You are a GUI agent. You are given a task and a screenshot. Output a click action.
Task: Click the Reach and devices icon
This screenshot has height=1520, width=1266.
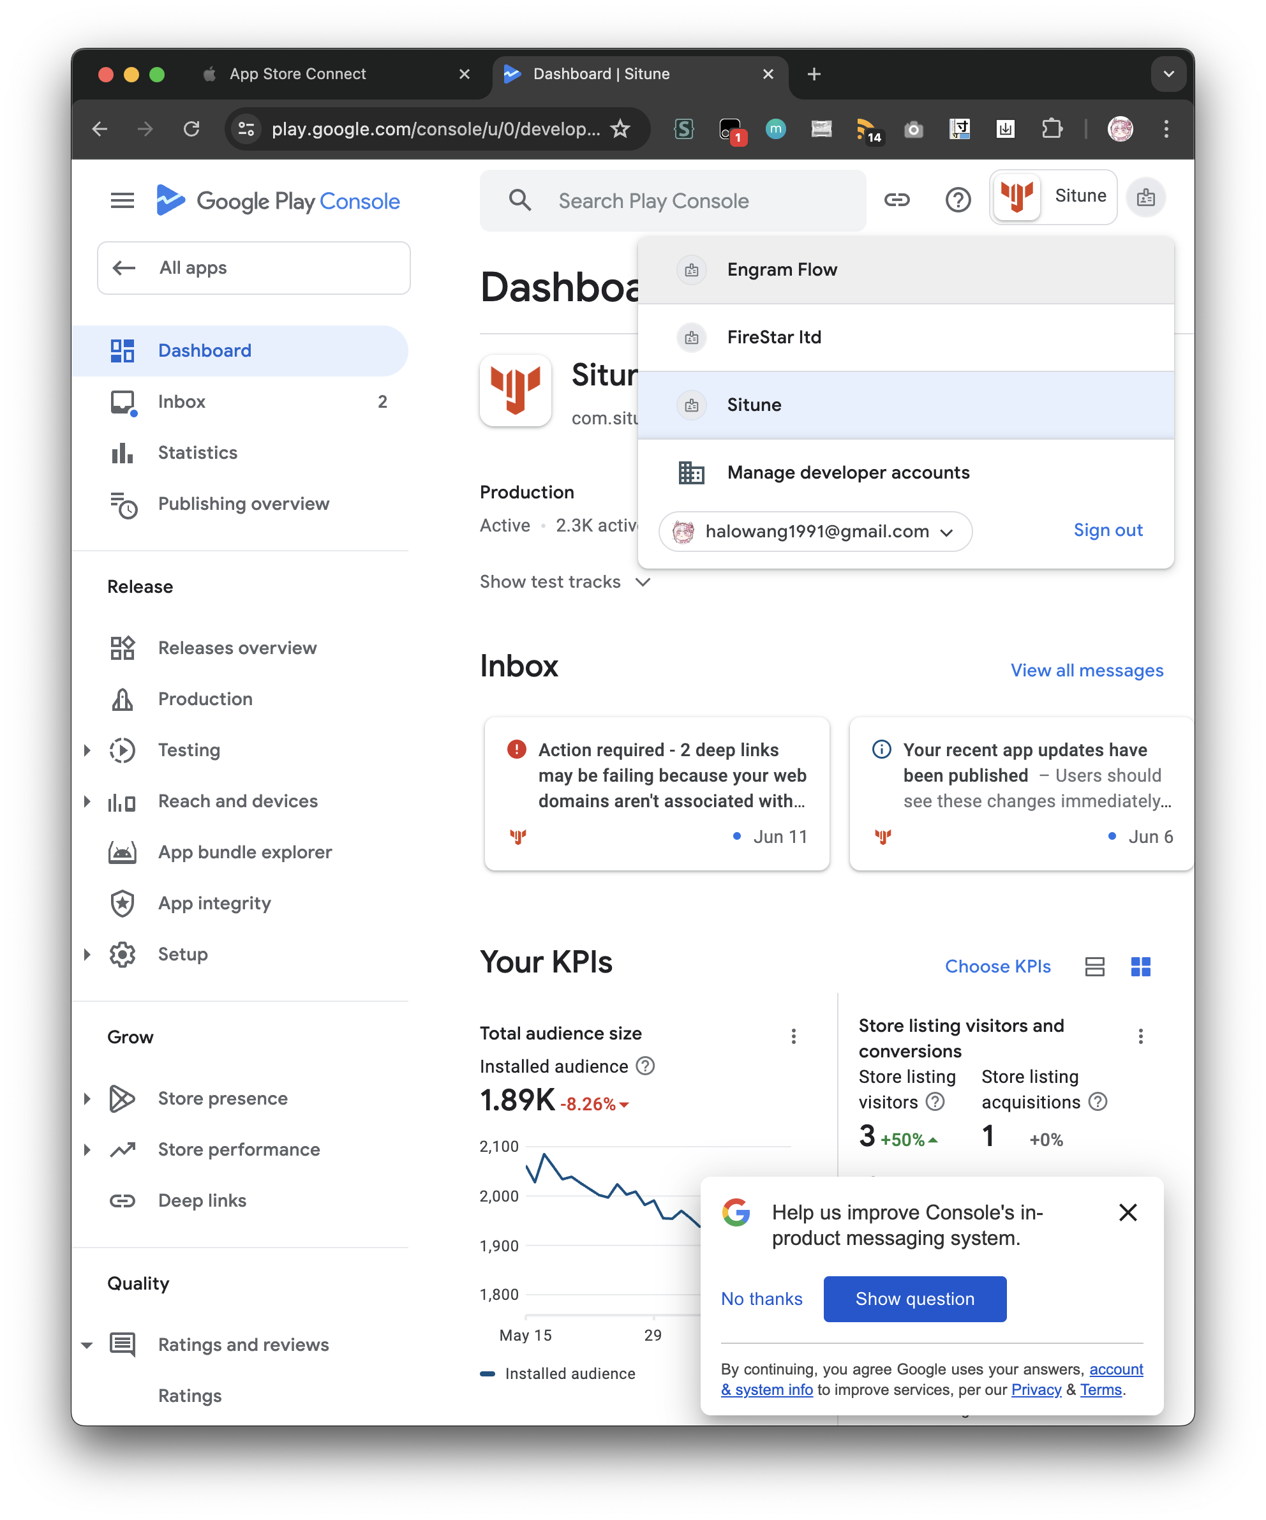coord(123,801)
